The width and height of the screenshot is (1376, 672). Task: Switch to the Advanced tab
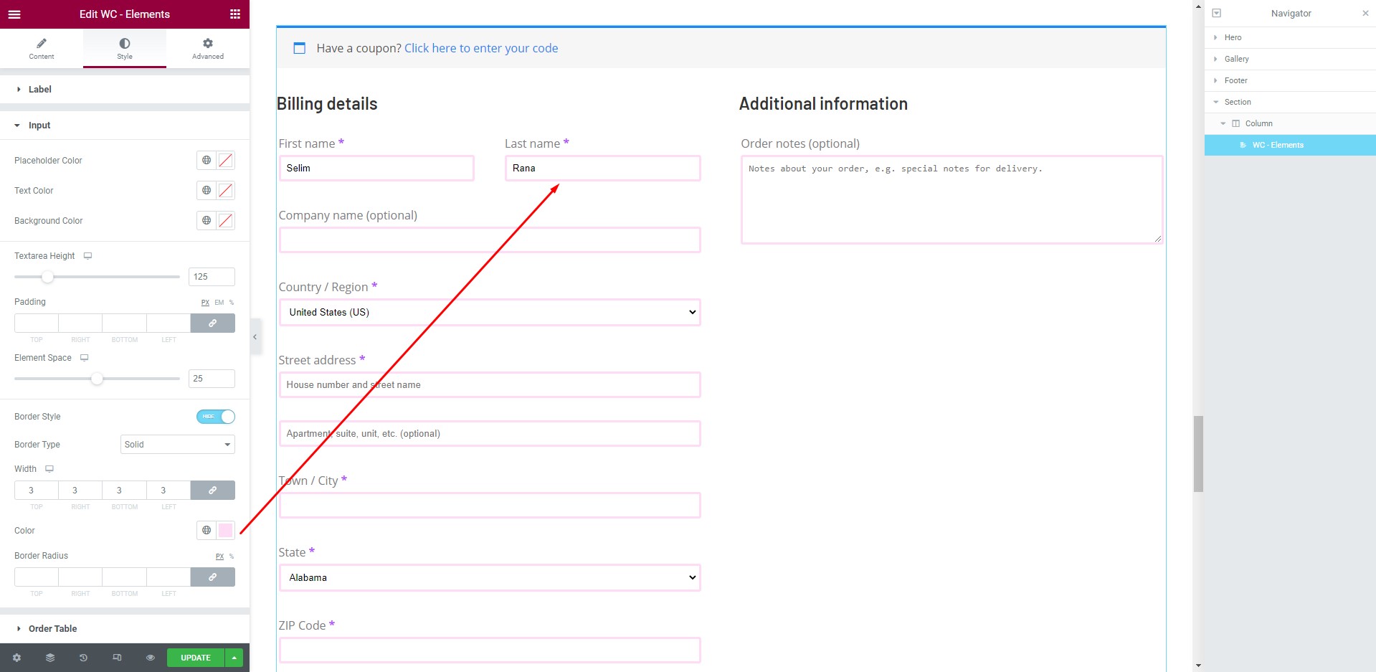pyautogui.click(x=207, y=49)
